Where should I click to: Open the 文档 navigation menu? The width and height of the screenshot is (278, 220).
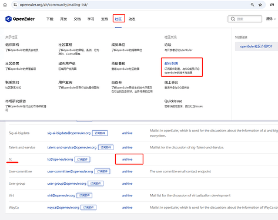77,19
